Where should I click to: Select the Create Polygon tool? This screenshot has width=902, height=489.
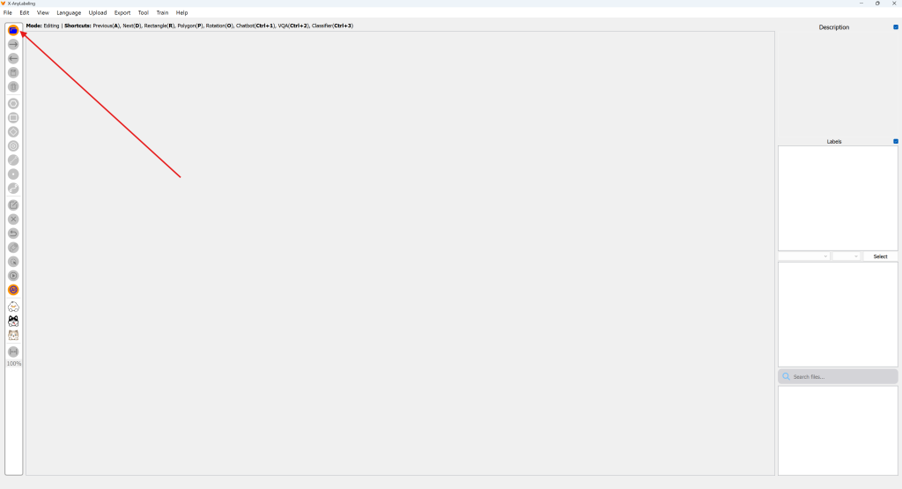13,103
